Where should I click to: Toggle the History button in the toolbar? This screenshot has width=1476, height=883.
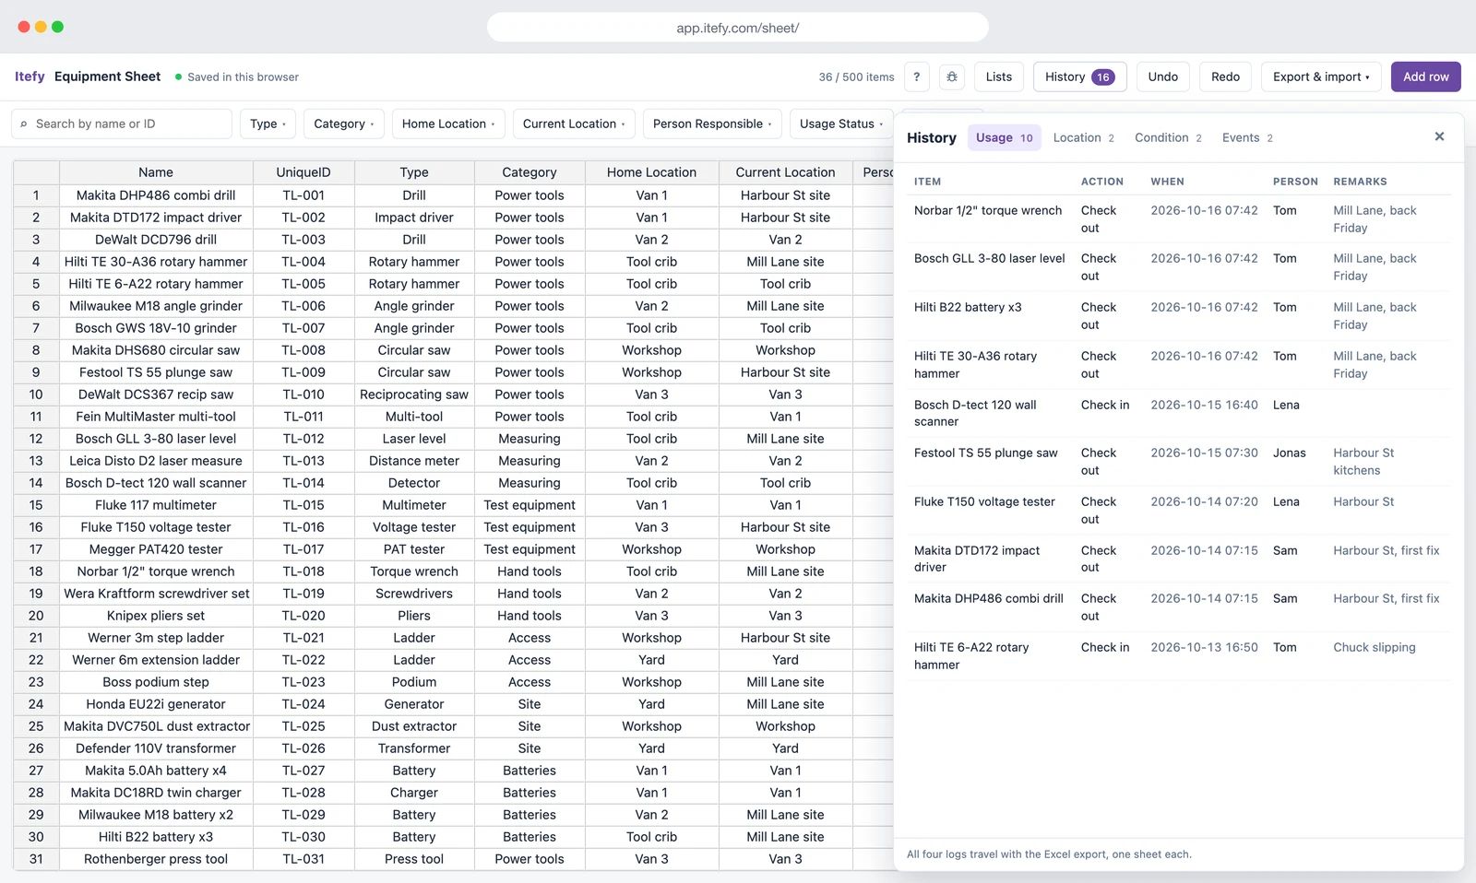[1080, 77]
